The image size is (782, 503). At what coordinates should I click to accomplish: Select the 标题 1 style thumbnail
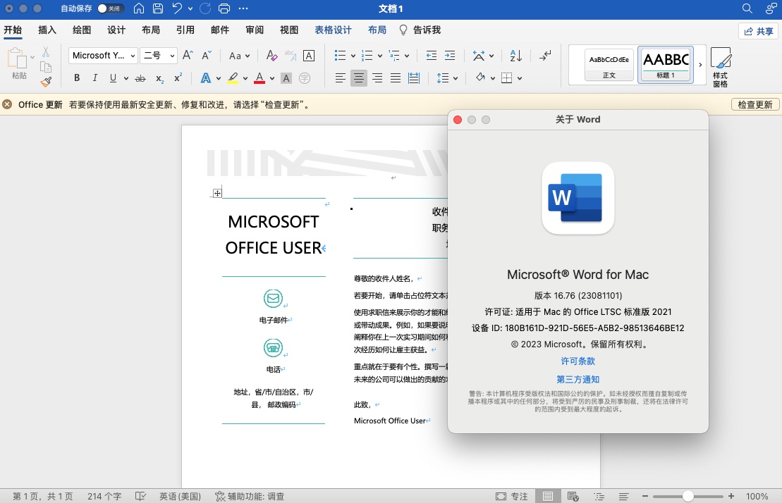pyautogui.click(x=666, y=65)
